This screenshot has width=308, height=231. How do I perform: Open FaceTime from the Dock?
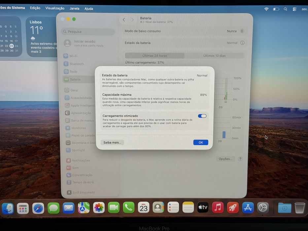point(114,208)
